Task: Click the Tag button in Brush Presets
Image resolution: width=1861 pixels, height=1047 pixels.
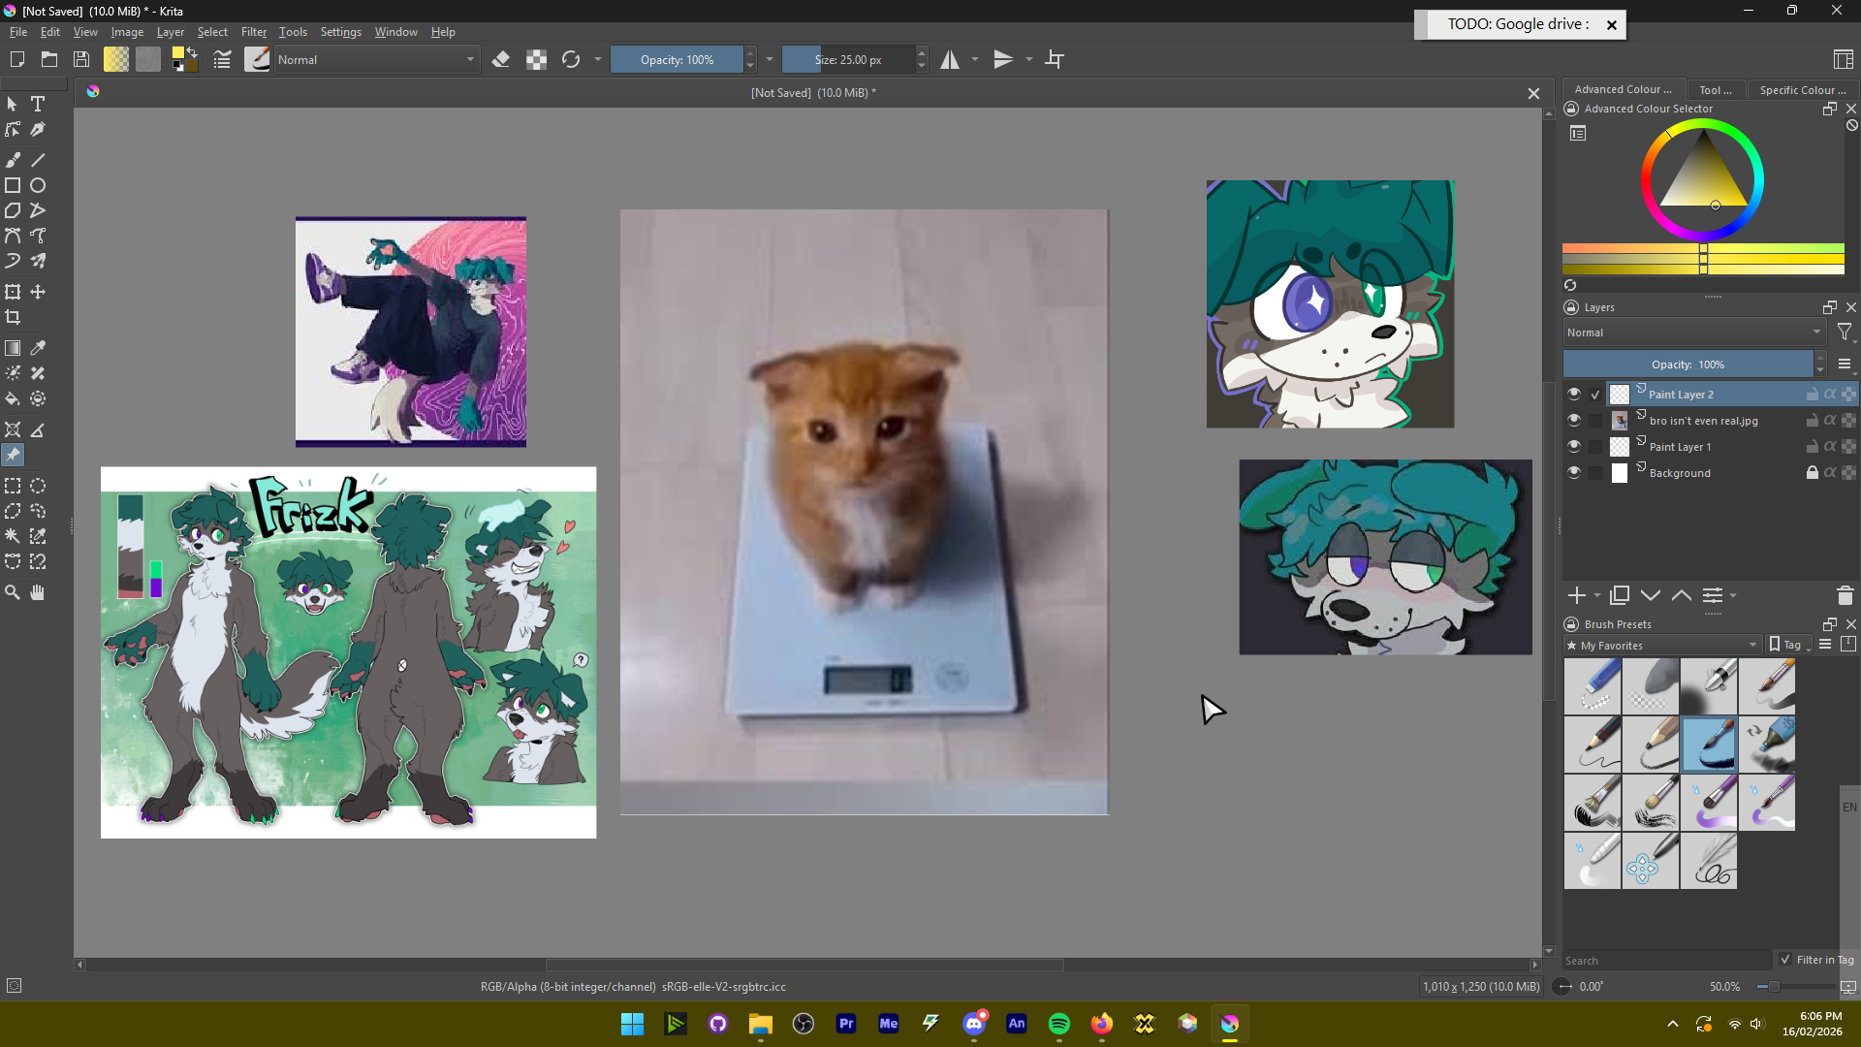Action: [x=1789, y=646]
